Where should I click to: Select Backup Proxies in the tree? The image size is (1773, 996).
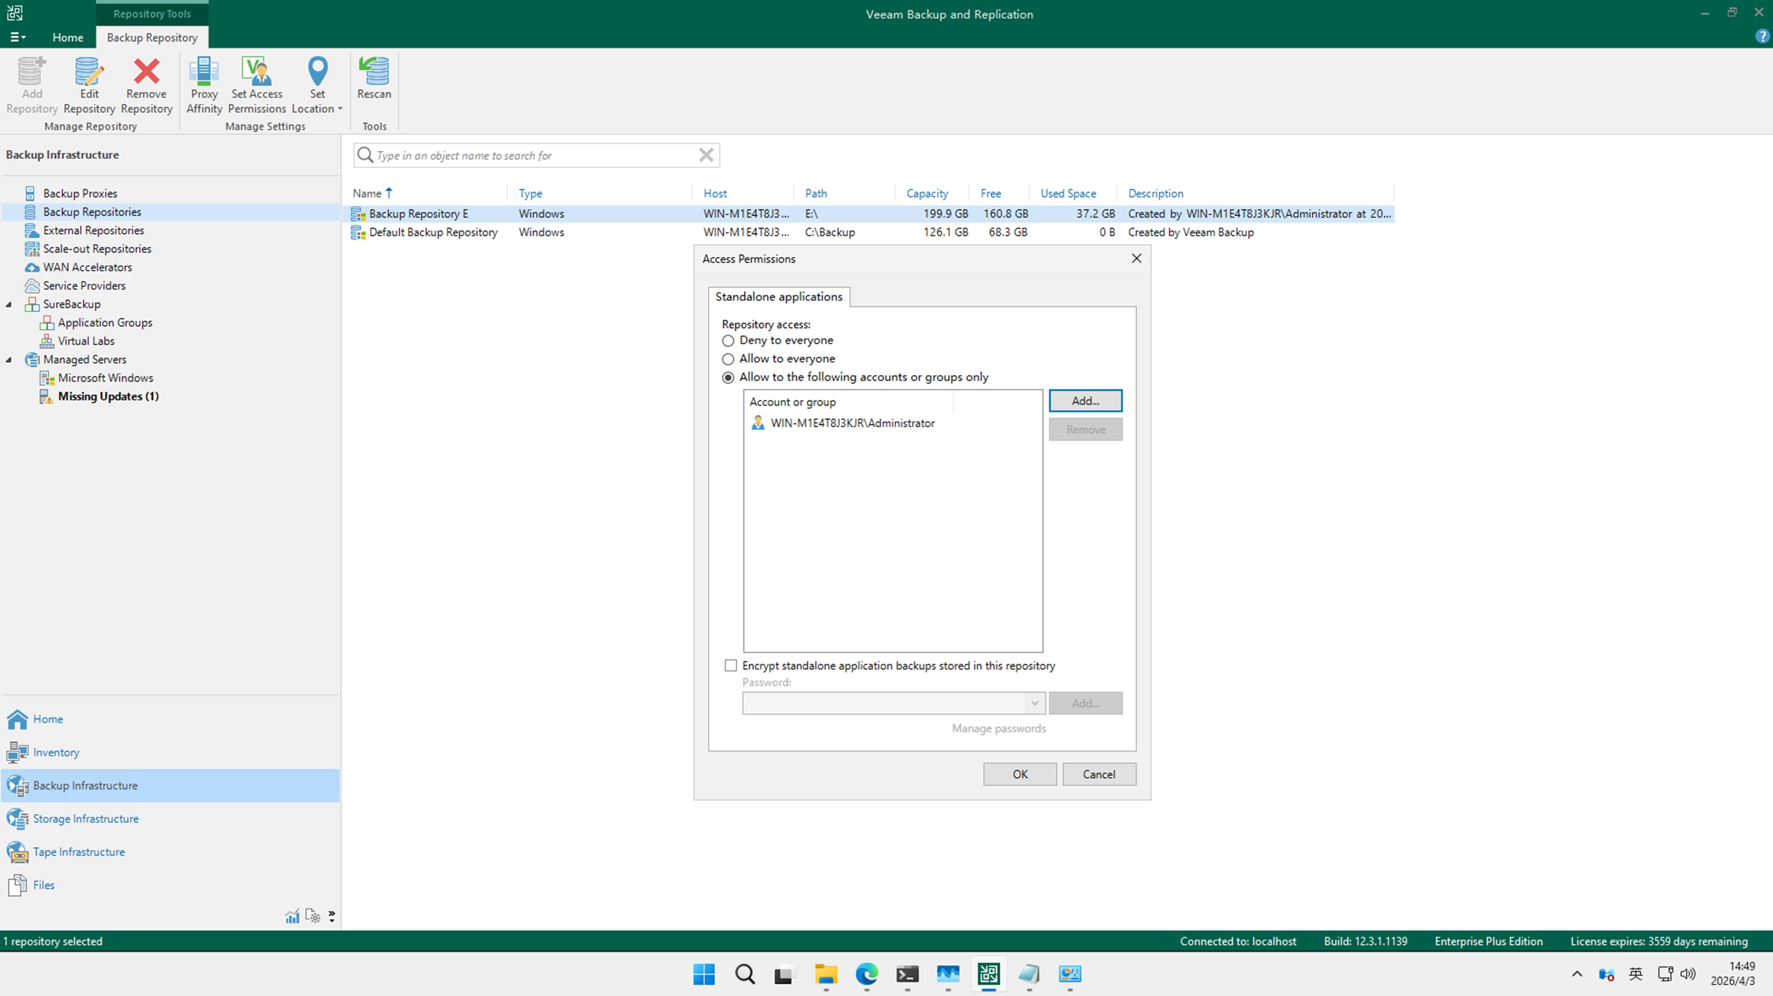tap(80, 193)
